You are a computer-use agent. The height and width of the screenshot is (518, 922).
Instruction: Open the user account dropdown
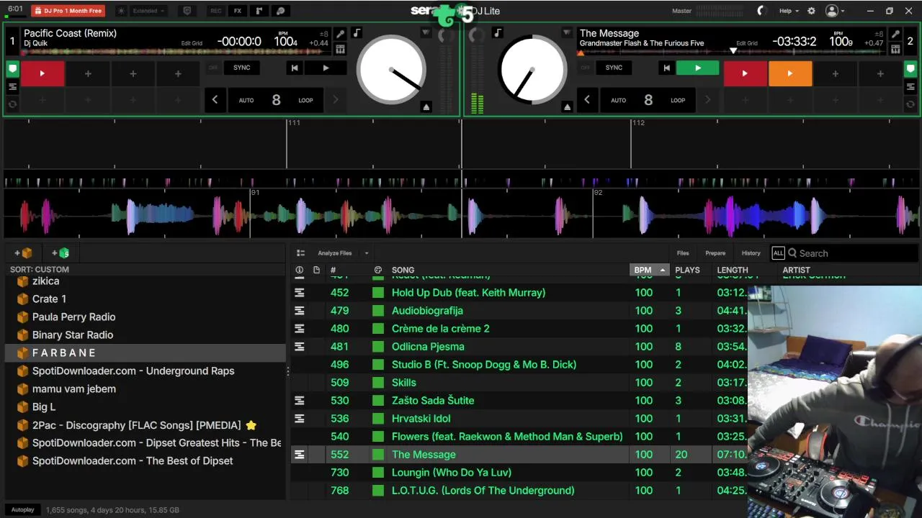[835, 11]
